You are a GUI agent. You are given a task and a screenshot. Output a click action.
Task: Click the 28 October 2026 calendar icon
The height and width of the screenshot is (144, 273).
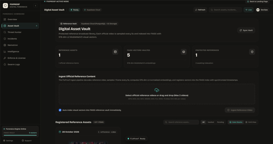click(x=60, y=132)
